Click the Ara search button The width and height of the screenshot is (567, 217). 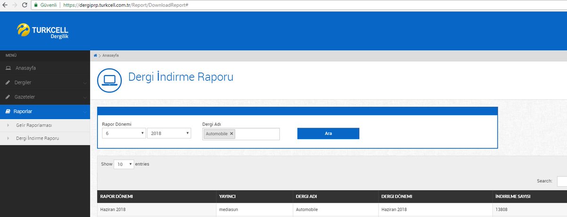click(x=328, y=133)
